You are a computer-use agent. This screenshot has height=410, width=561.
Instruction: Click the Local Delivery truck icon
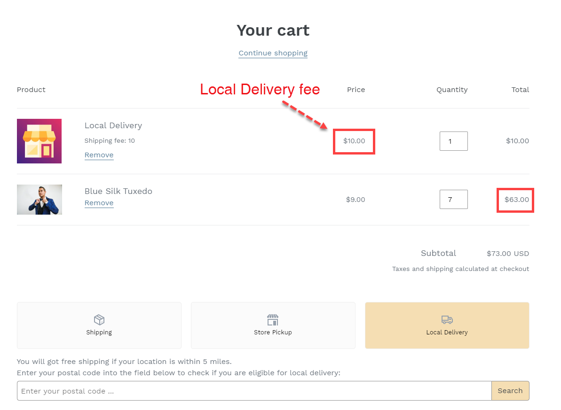coord(446,320)
